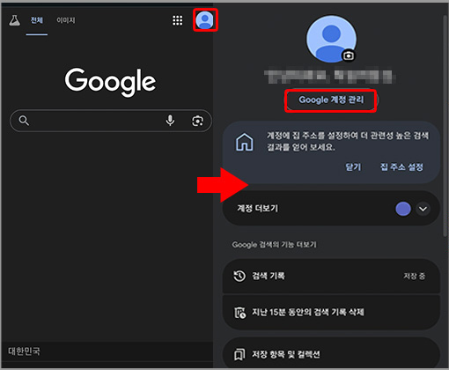Click 집 주소 설정

[401, 167]
